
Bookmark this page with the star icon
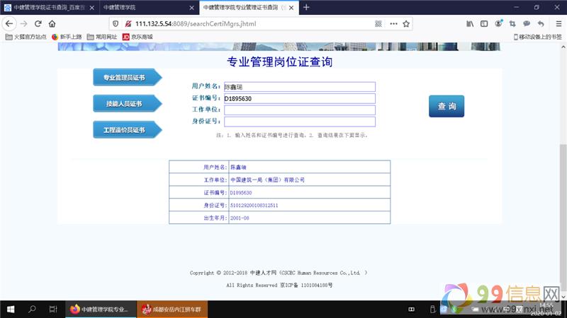[x=406, y=23]
